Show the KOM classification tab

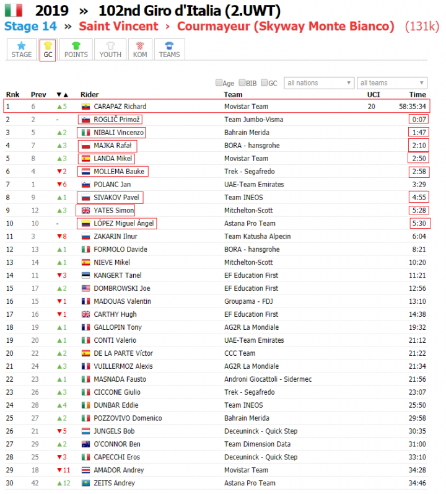click(x=140, y=50)
